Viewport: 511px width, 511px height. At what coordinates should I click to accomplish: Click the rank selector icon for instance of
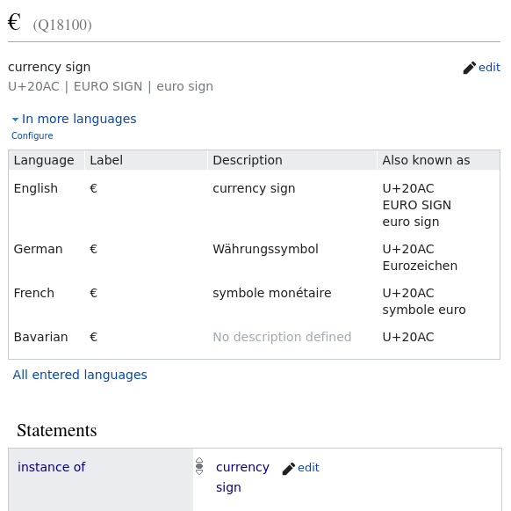coord(199,466)
